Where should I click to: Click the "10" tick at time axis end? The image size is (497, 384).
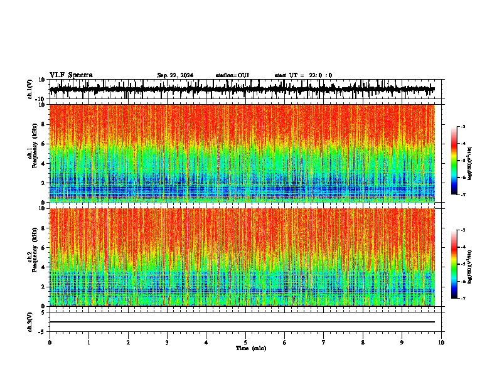pyautogui.click(x=441, y=343)
